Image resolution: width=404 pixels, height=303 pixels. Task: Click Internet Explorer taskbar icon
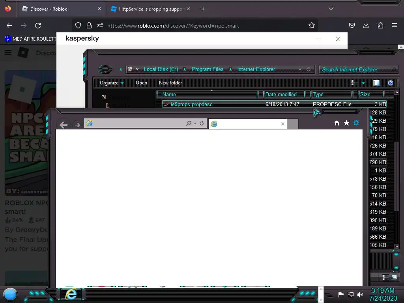pos(71,294)
